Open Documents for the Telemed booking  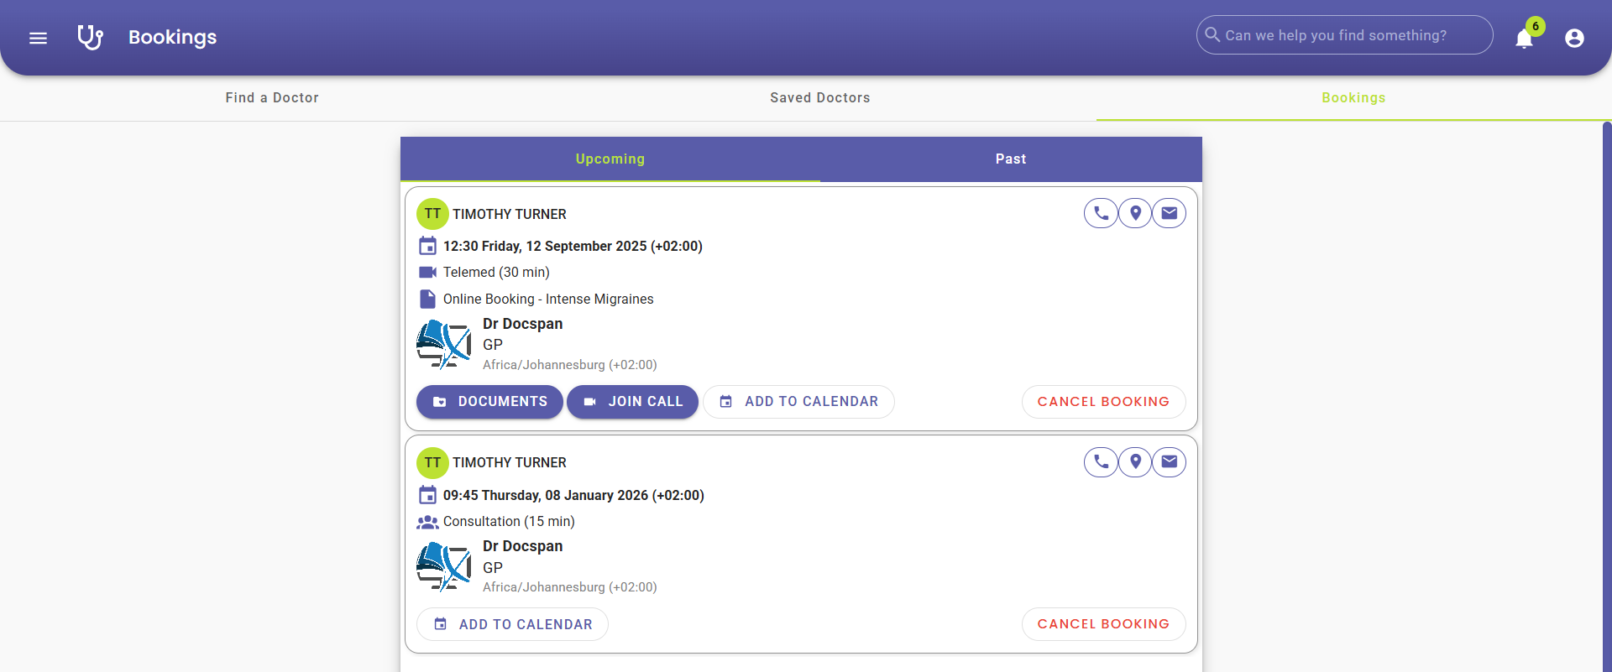pos(489,402)
